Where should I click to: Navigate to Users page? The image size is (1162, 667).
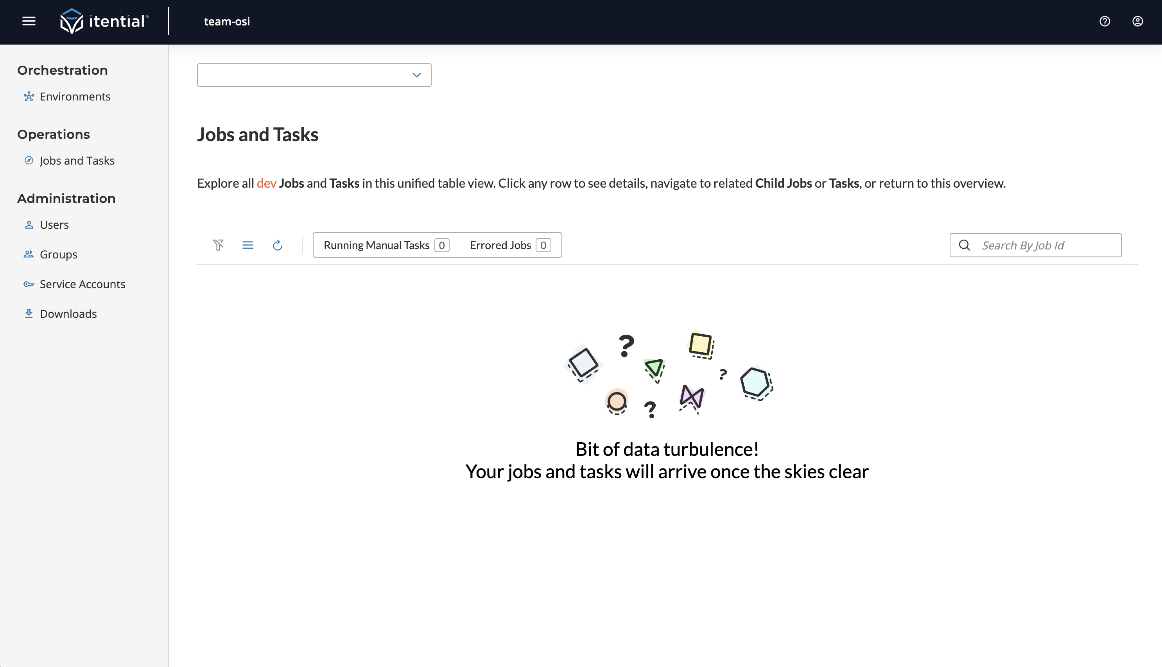pos(54,225)
